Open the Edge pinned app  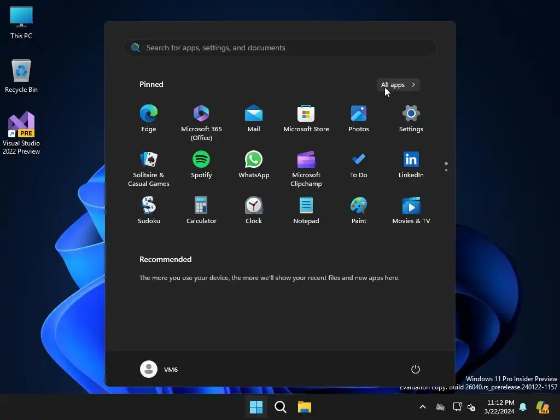click(x=149, y=119)
